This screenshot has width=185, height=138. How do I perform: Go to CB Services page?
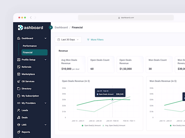click(x=28, y=81)
